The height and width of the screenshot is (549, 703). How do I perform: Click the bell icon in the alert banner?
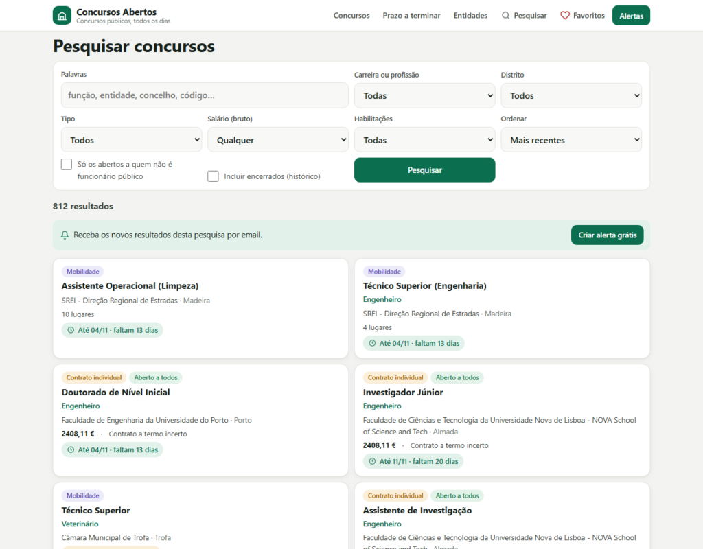(65, 235)
